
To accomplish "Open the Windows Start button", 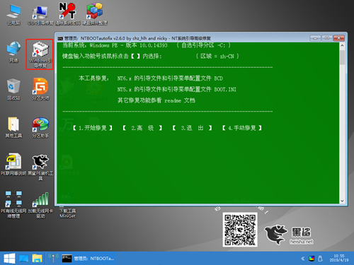I will 9,259.
